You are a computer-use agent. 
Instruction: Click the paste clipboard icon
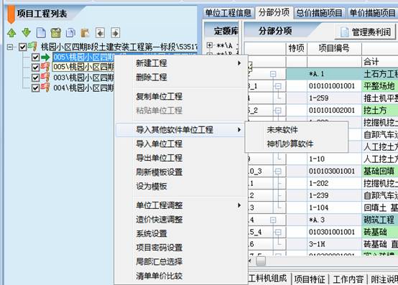coord(85,33)
